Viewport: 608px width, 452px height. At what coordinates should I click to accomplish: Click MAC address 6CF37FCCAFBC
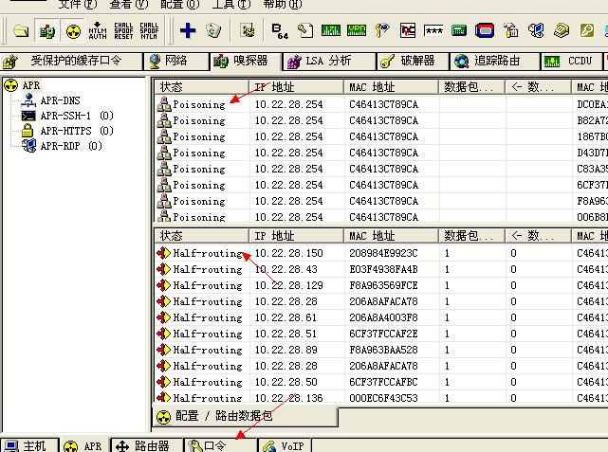383,382
